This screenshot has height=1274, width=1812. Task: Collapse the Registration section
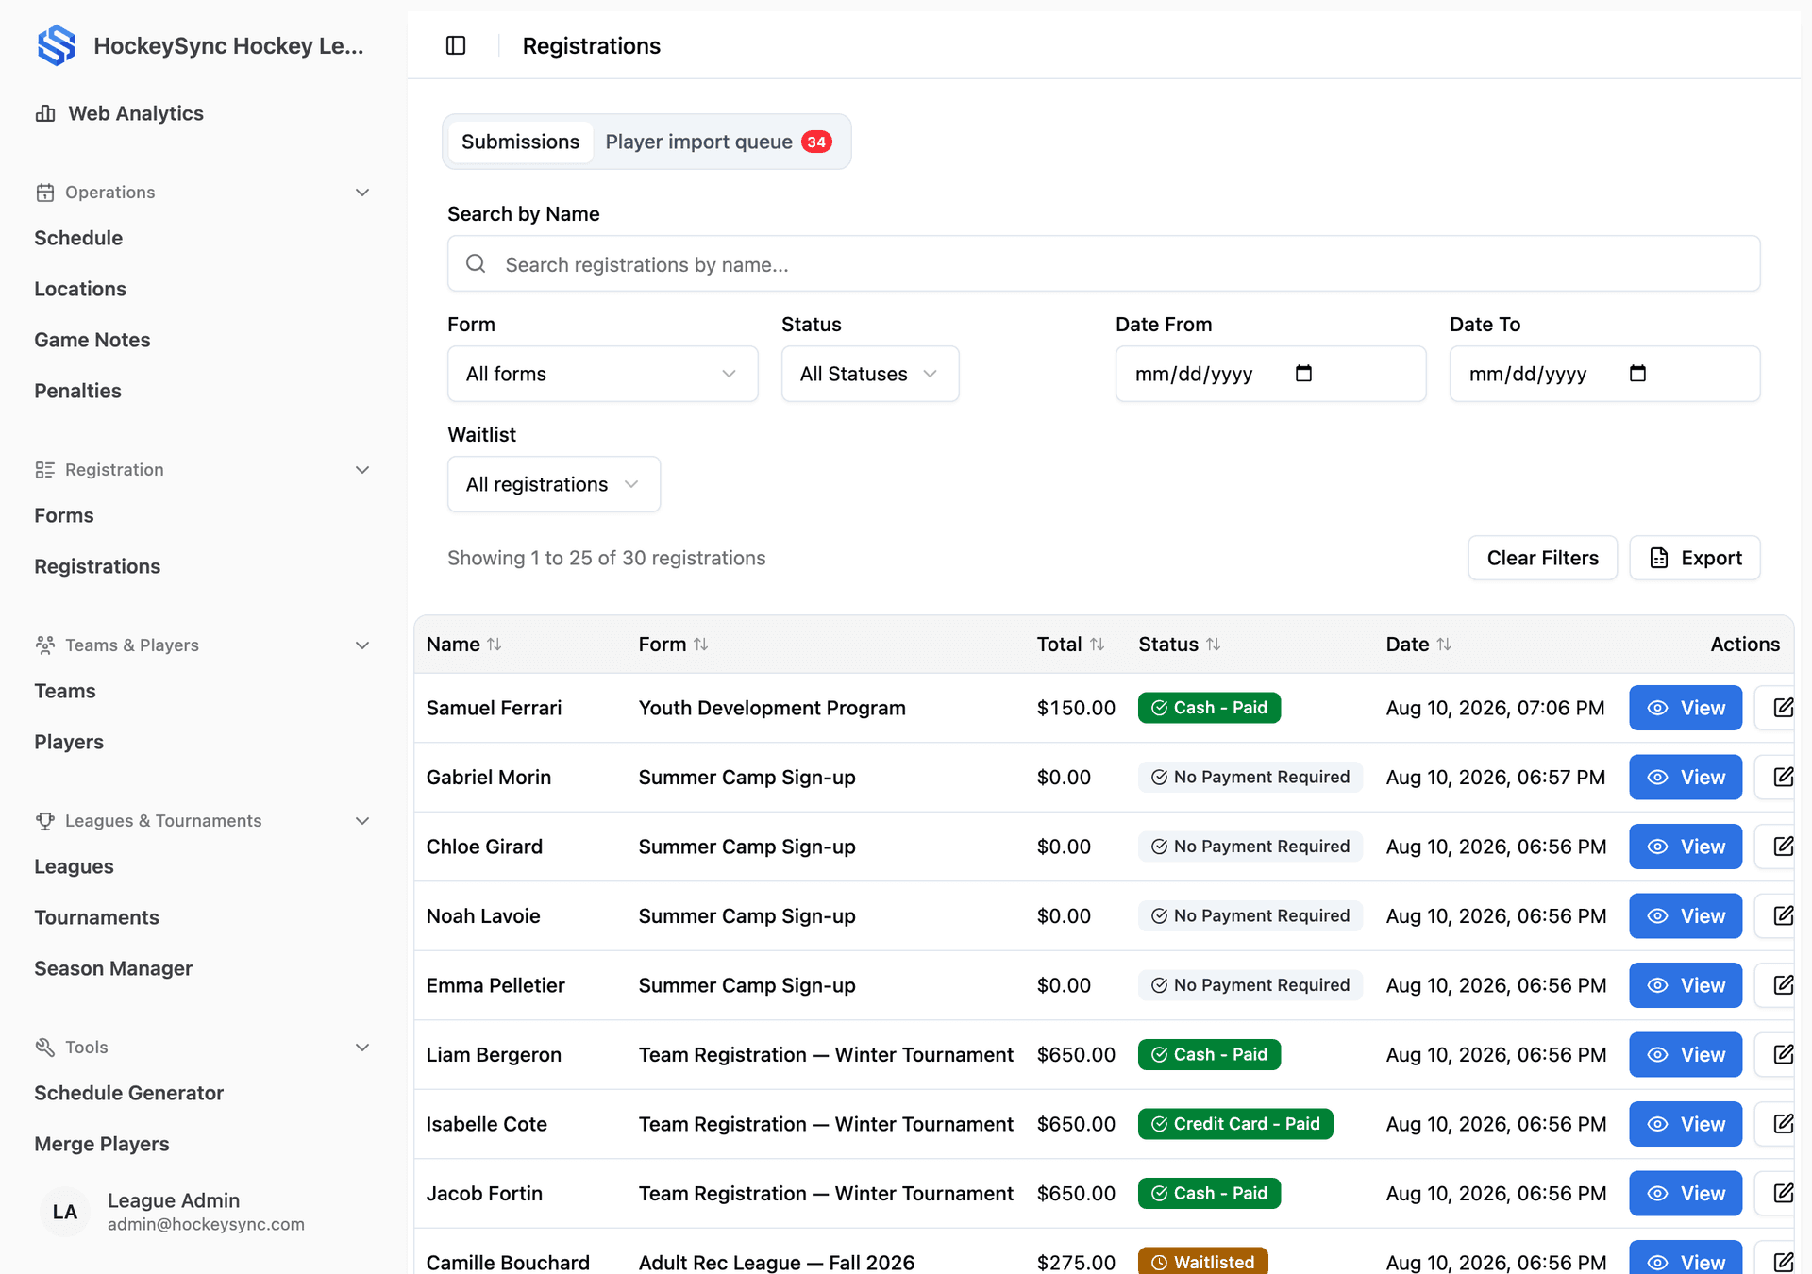pyautogui.click(x=362, y=470)
